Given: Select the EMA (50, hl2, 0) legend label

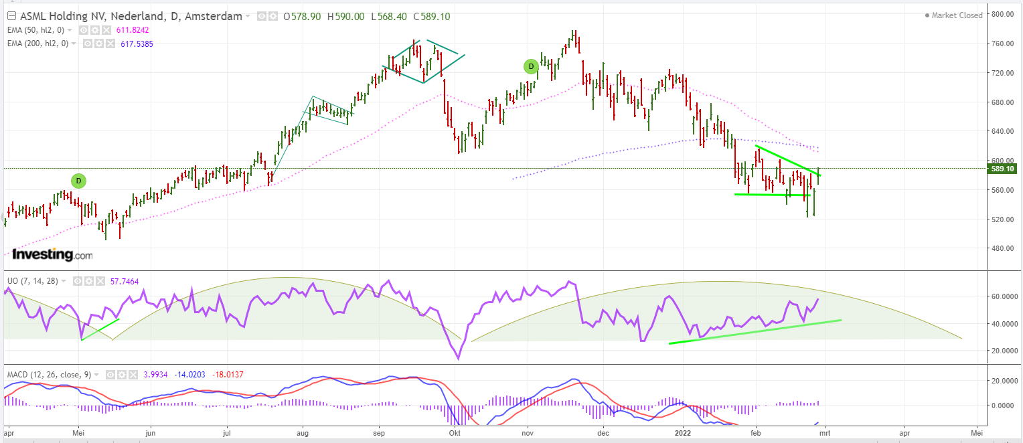Looking at the screenshot, I should click(37, 30).
